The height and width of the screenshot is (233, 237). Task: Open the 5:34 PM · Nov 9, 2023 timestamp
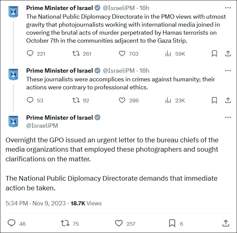35,203
